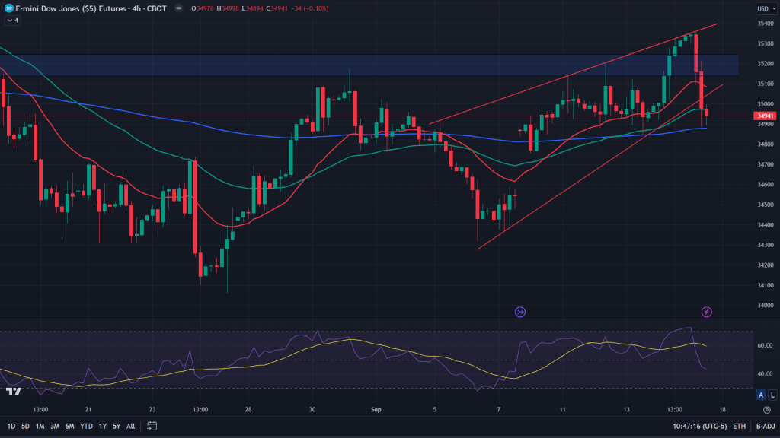This screenshot has width=780, height=438.
Task: Click the round minus button beside CBOT
Action: [177, 9]
